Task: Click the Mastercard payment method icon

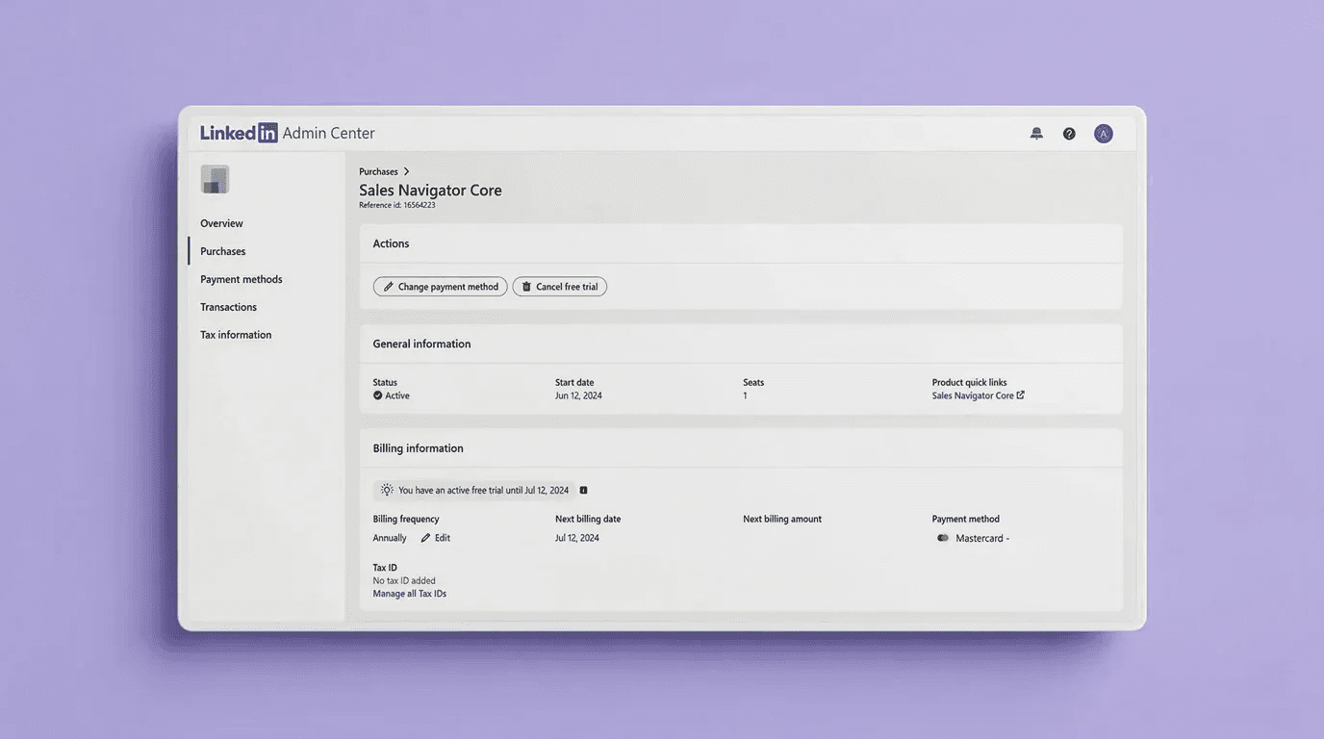Action: [941, 538]
